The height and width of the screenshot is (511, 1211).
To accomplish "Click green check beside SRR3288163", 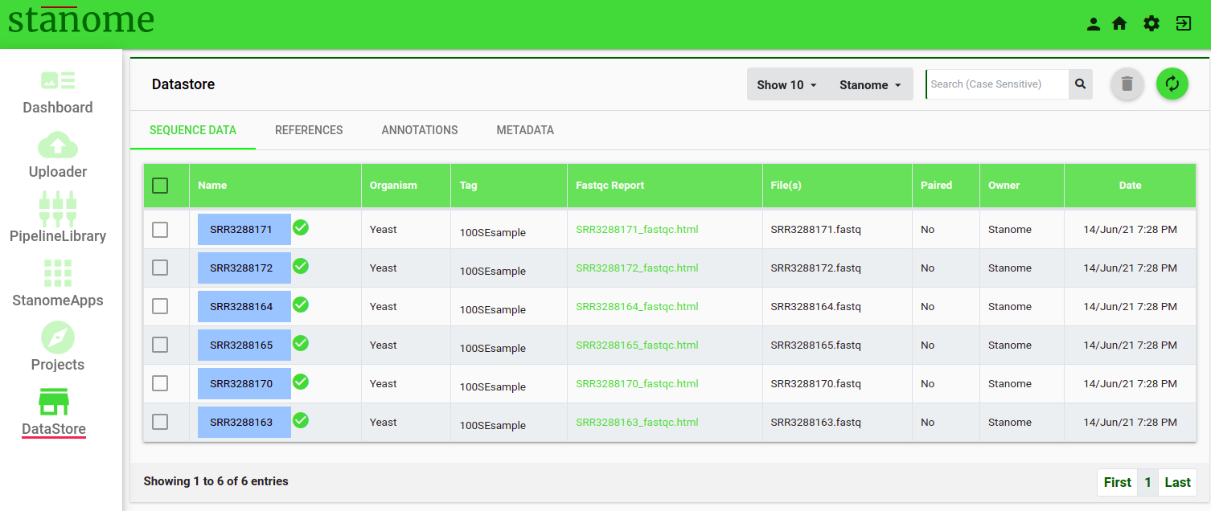I will pyautogui.click(x=301, y=420).
